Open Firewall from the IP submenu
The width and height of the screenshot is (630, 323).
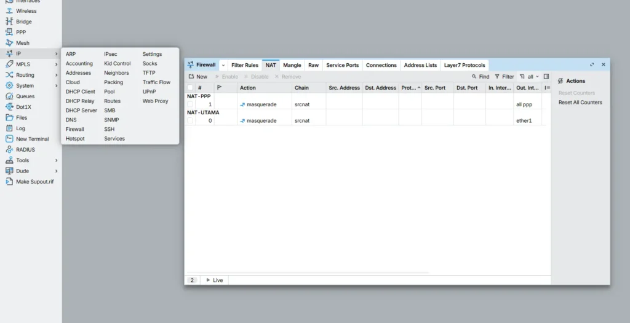(x=74, y=129)
